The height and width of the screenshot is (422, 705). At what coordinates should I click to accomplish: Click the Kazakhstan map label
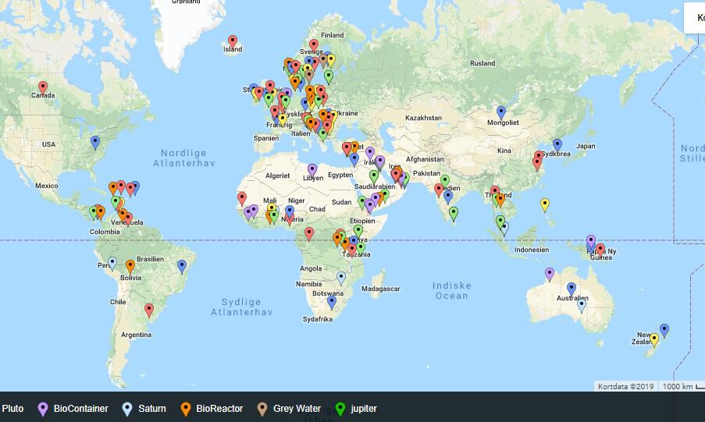tap(423, 118)
